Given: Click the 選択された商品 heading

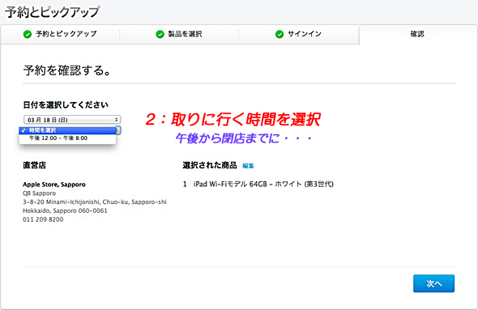Looking at the screenshot, I should [x=210, y=165].
